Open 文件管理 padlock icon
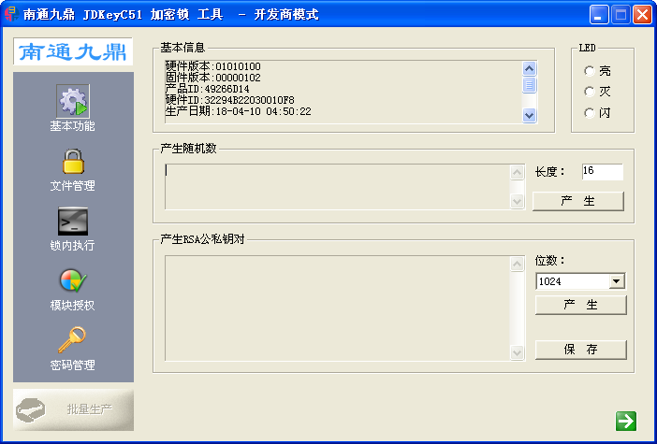 click(x=73, y=161)
